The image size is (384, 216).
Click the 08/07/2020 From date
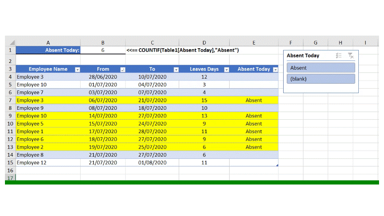103,108
